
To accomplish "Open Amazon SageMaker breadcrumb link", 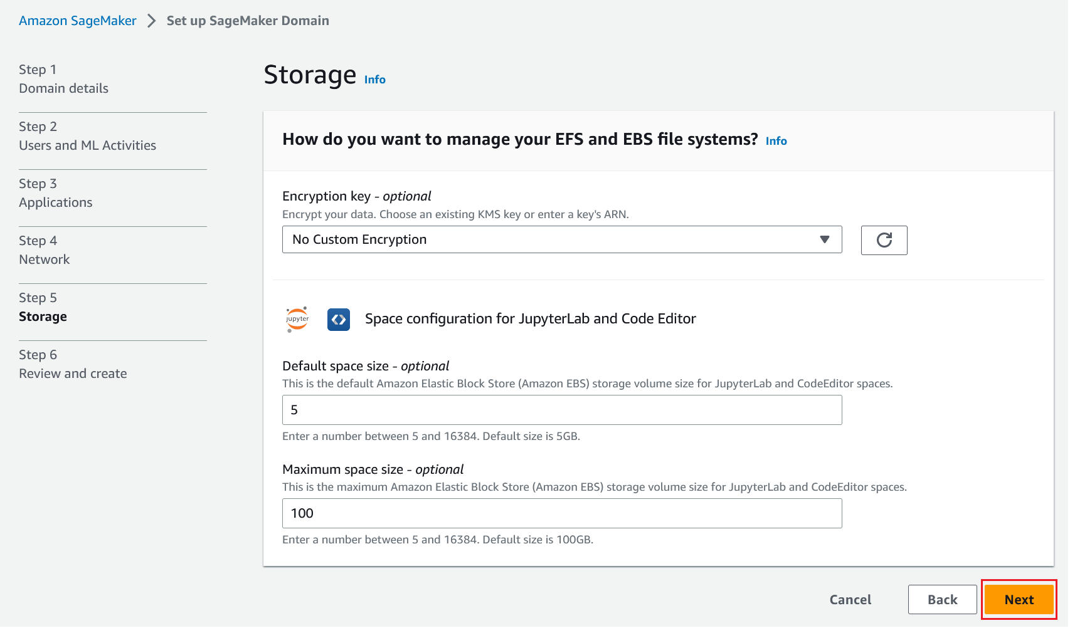I will 77,21.
